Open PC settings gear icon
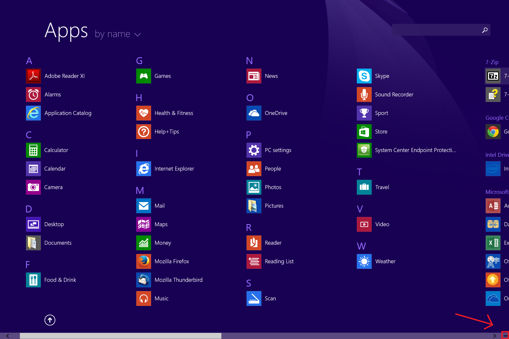This screenshot has width=509, height=339. pos(254,150)
